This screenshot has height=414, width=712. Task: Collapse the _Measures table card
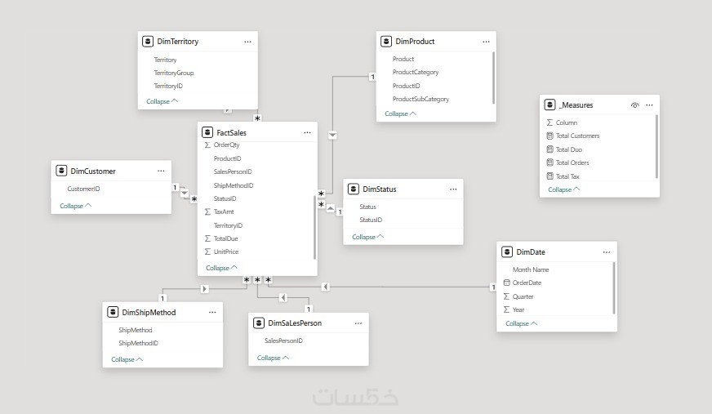563,189
